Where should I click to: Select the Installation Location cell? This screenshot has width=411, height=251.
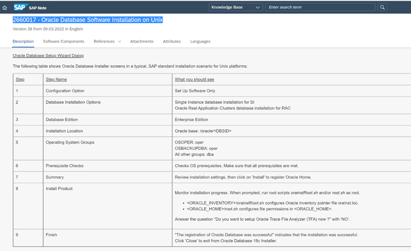pos(107,131)
